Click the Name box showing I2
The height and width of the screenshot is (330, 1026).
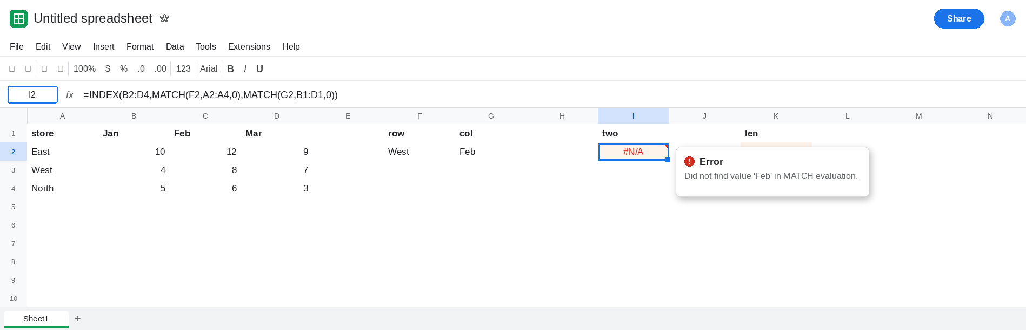click(32, 94)
